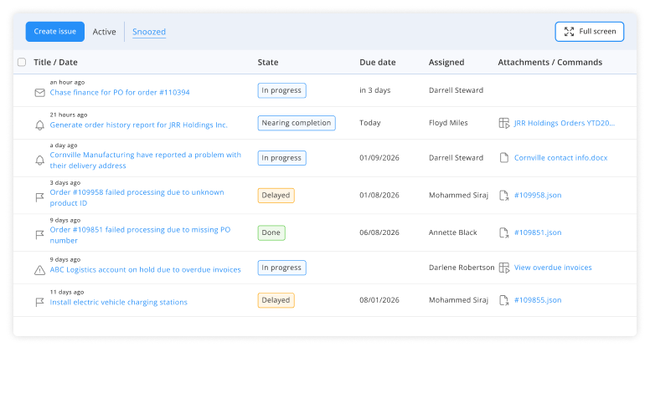Viewport: 650px width, 393px height.
Task: Open Order #109958 failed processing issue
Action: 137,197
